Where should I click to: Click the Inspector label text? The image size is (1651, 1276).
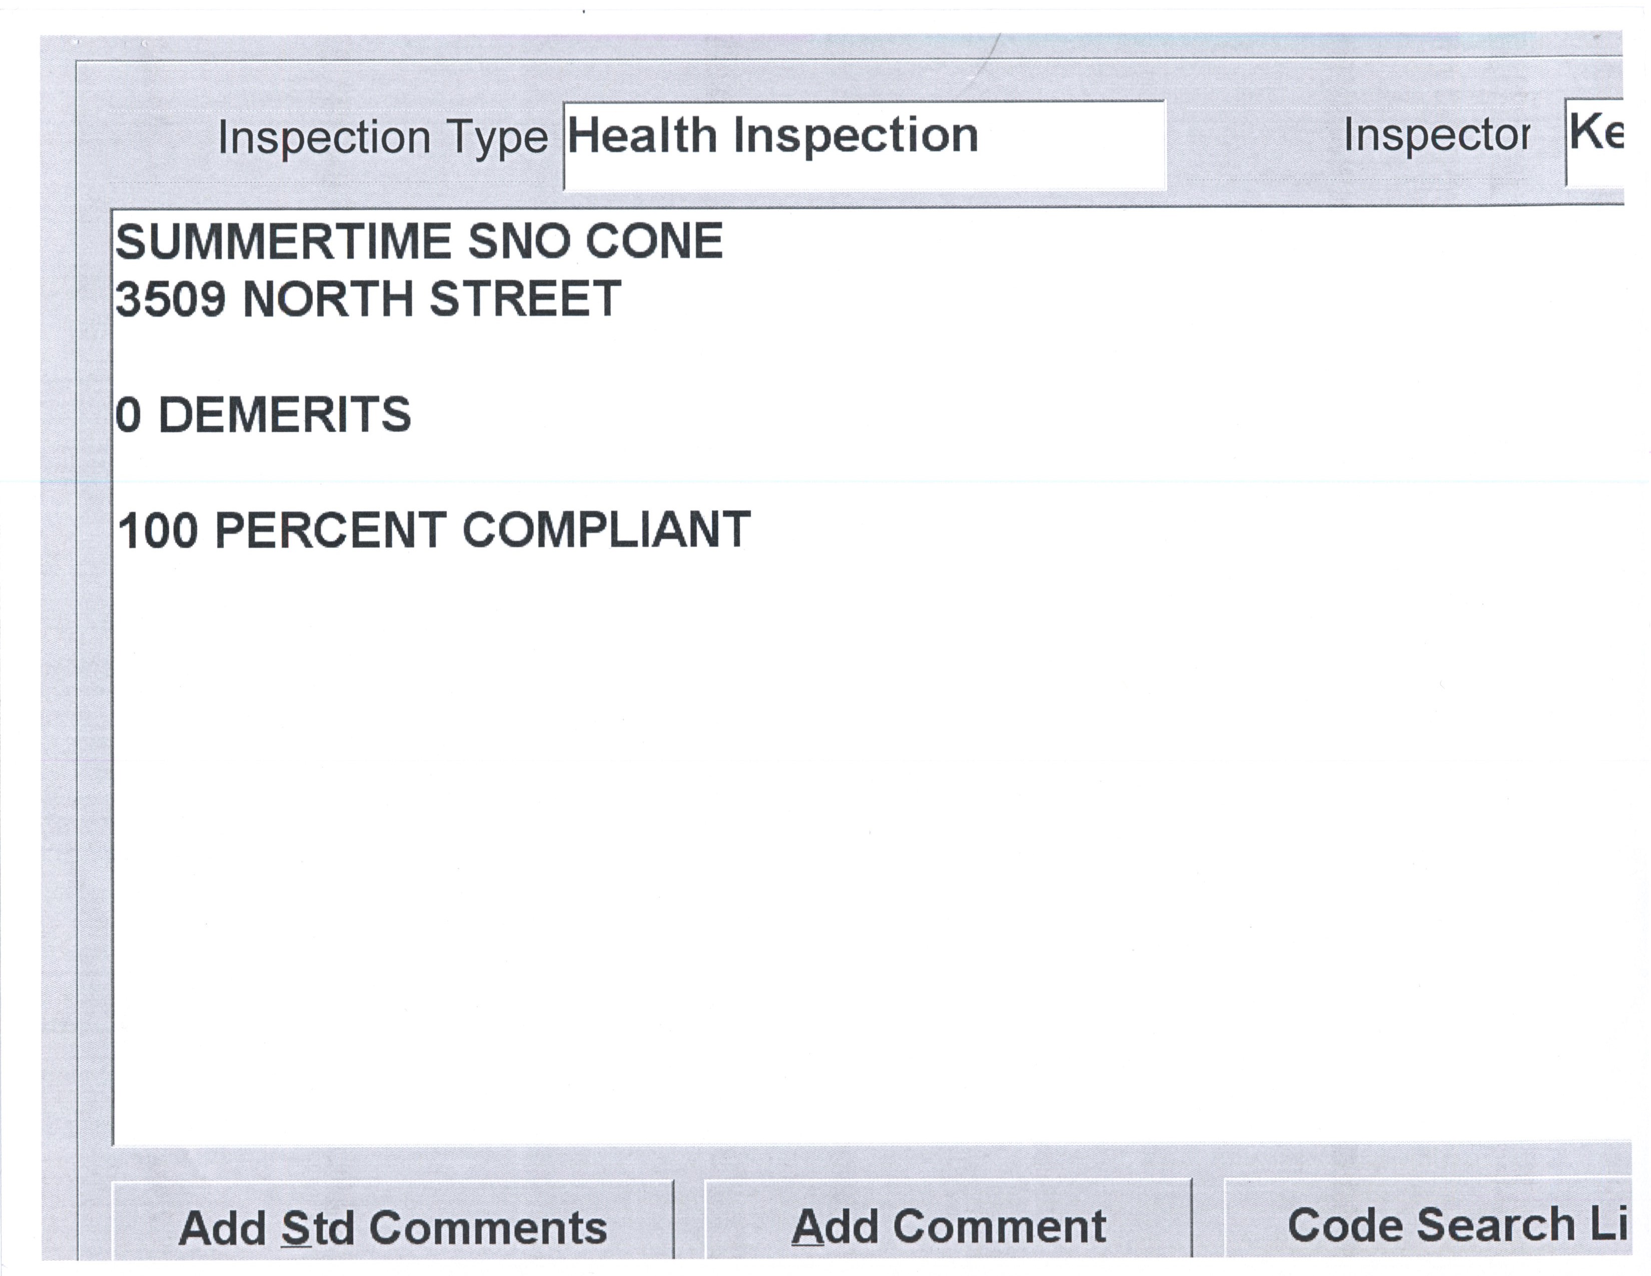point(1436,137)
